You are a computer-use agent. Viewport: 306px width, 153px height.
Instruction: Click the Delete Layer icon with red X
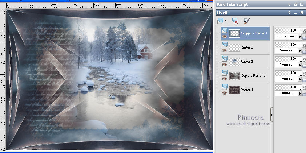point(235,21)
